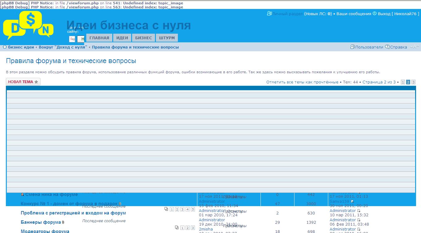Open the ШТУРМ navigation tab

point(167,37)
